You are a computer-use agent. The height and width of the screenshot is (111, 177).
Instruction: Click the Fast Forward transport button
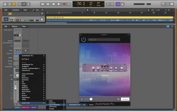coord(48,4)
